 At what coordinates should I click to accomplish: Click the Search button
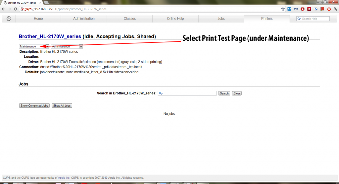click(x=224, y=93)
